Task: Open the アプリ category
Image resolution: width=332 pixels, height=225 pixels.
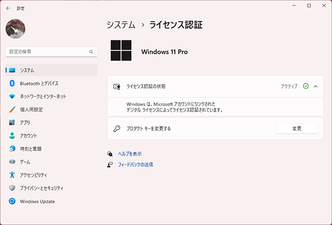Action: 51,123
